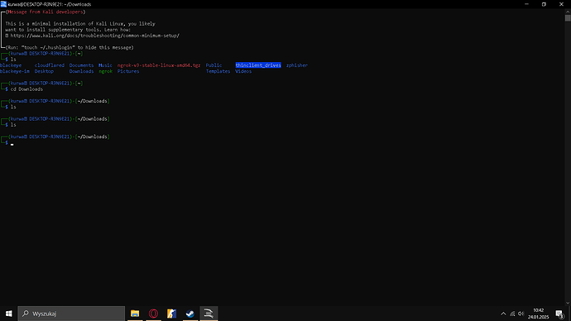Close the terminal window
Image resolution: width=571 pixels, height=321 pixels.
tap(562, 4)
